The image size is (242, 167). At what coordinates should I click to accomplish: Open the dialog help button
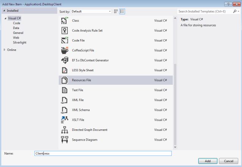(228, 4)
